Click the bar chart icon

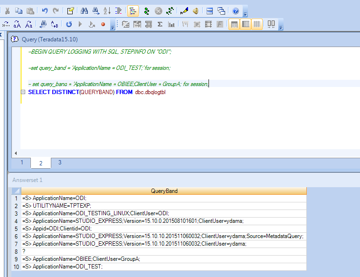click(x=171, y=24)
